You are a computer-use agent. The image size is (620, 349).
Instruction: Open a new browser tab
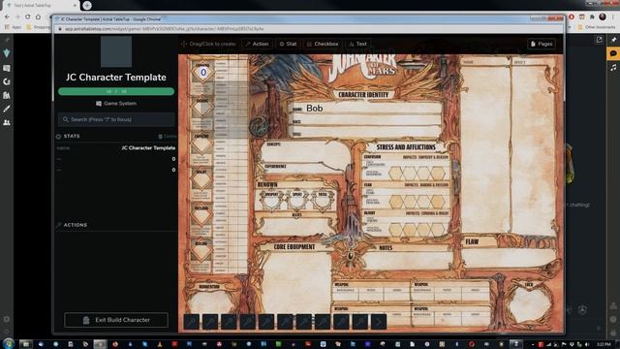click(87, 5)
